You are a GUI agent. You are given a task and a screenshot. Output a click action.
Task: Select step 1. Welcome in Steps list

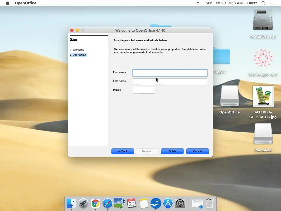77,49
